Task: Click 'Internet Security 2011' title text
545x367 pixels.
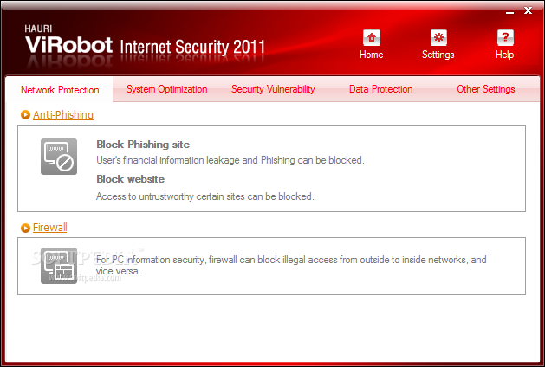Action: click(x=192, y=47)
